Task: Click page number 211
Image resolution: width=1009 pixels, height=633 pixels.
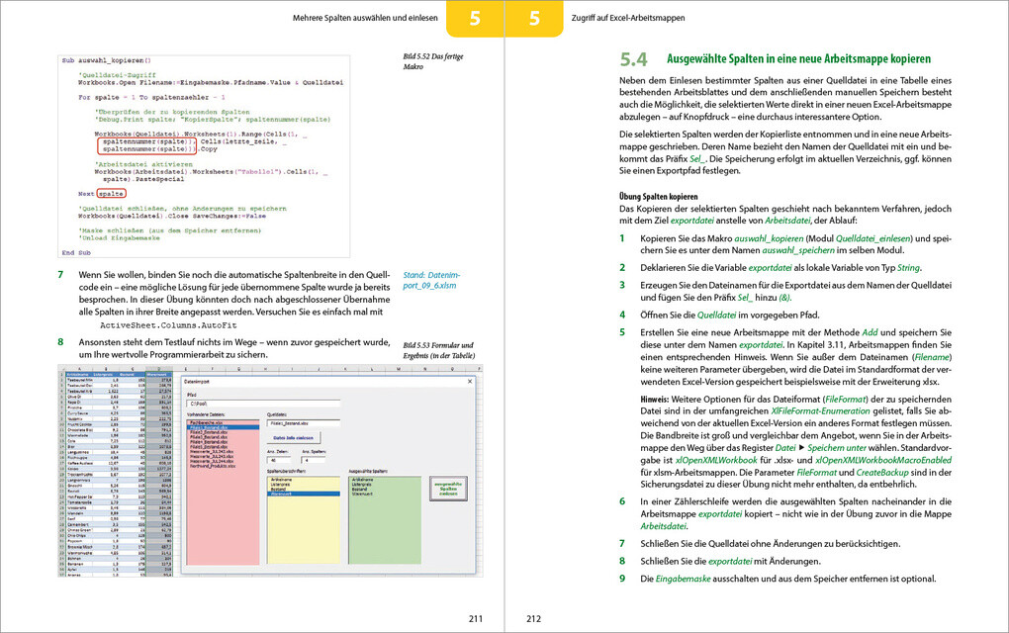Action: click(476, 619)
